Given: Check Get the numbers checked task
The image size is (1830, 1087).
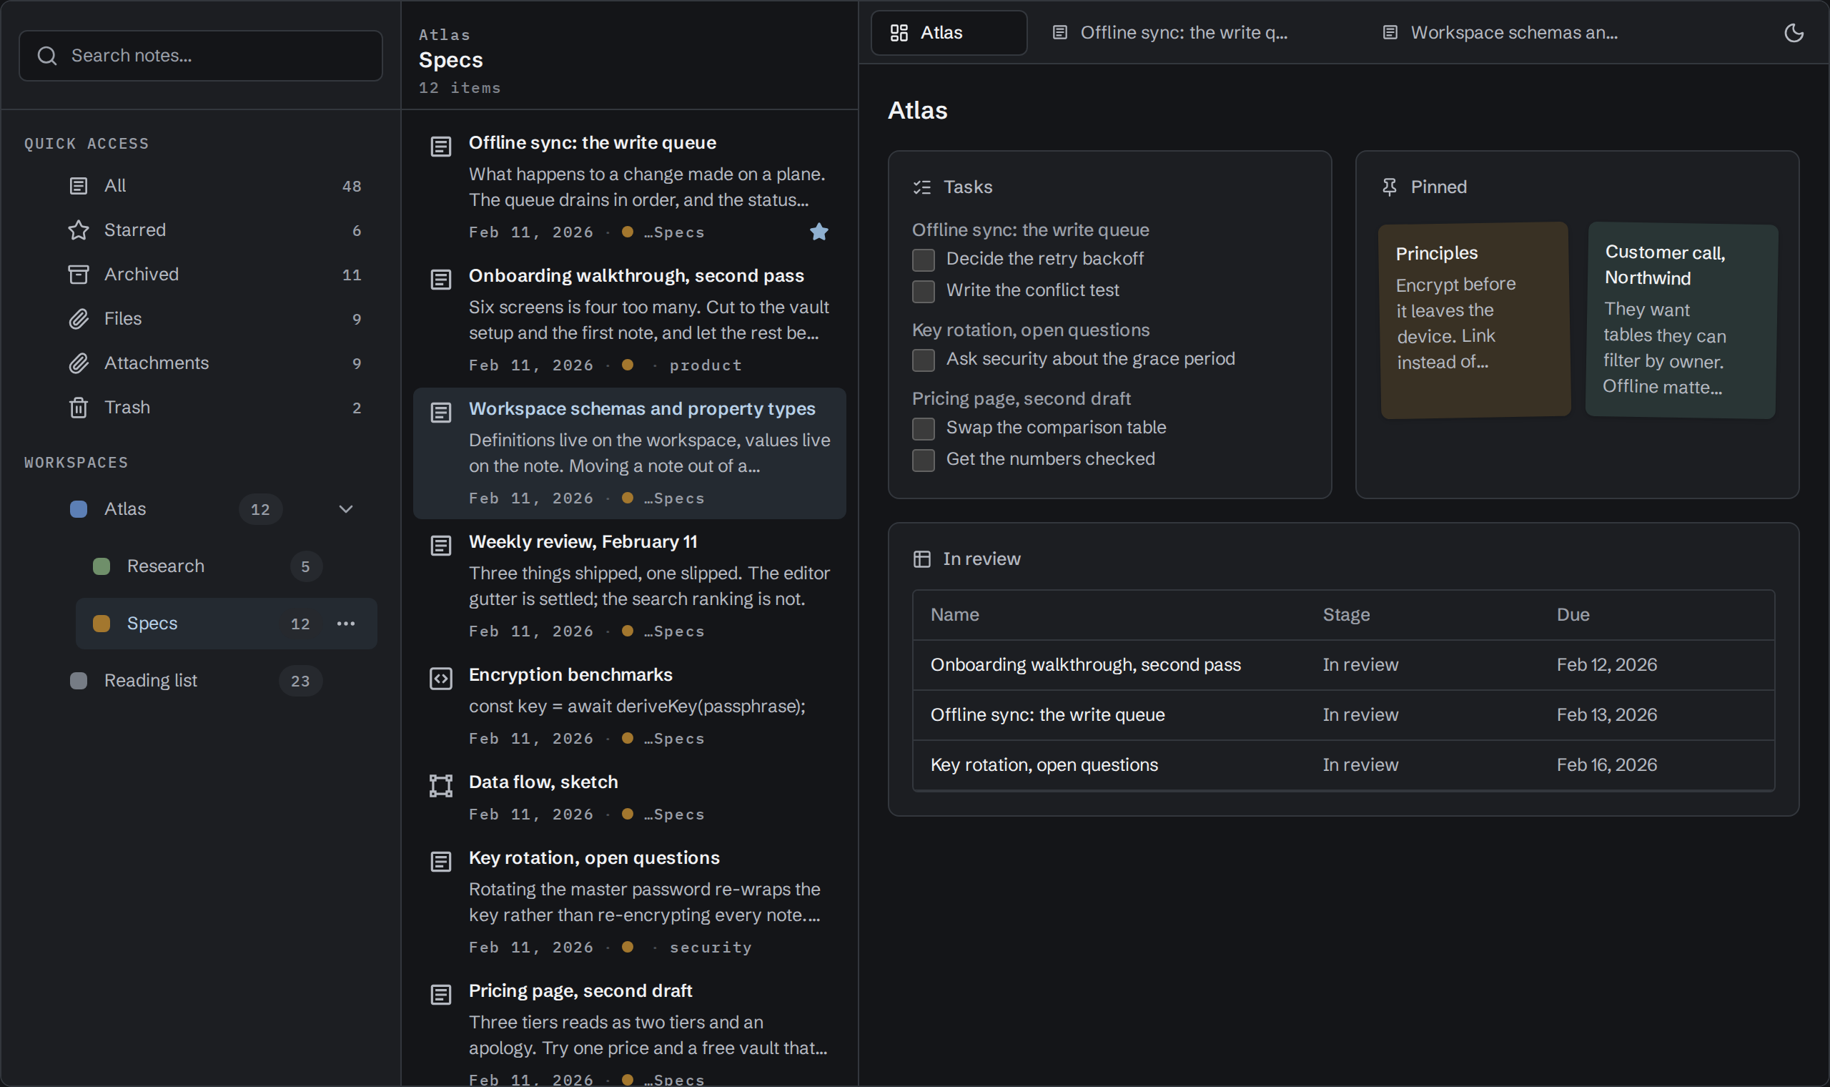Looking at the screenshot, I should point(924,460).
